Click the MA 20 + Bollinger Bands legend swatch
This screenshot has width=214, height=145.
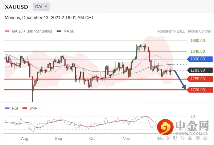point(7,31)
